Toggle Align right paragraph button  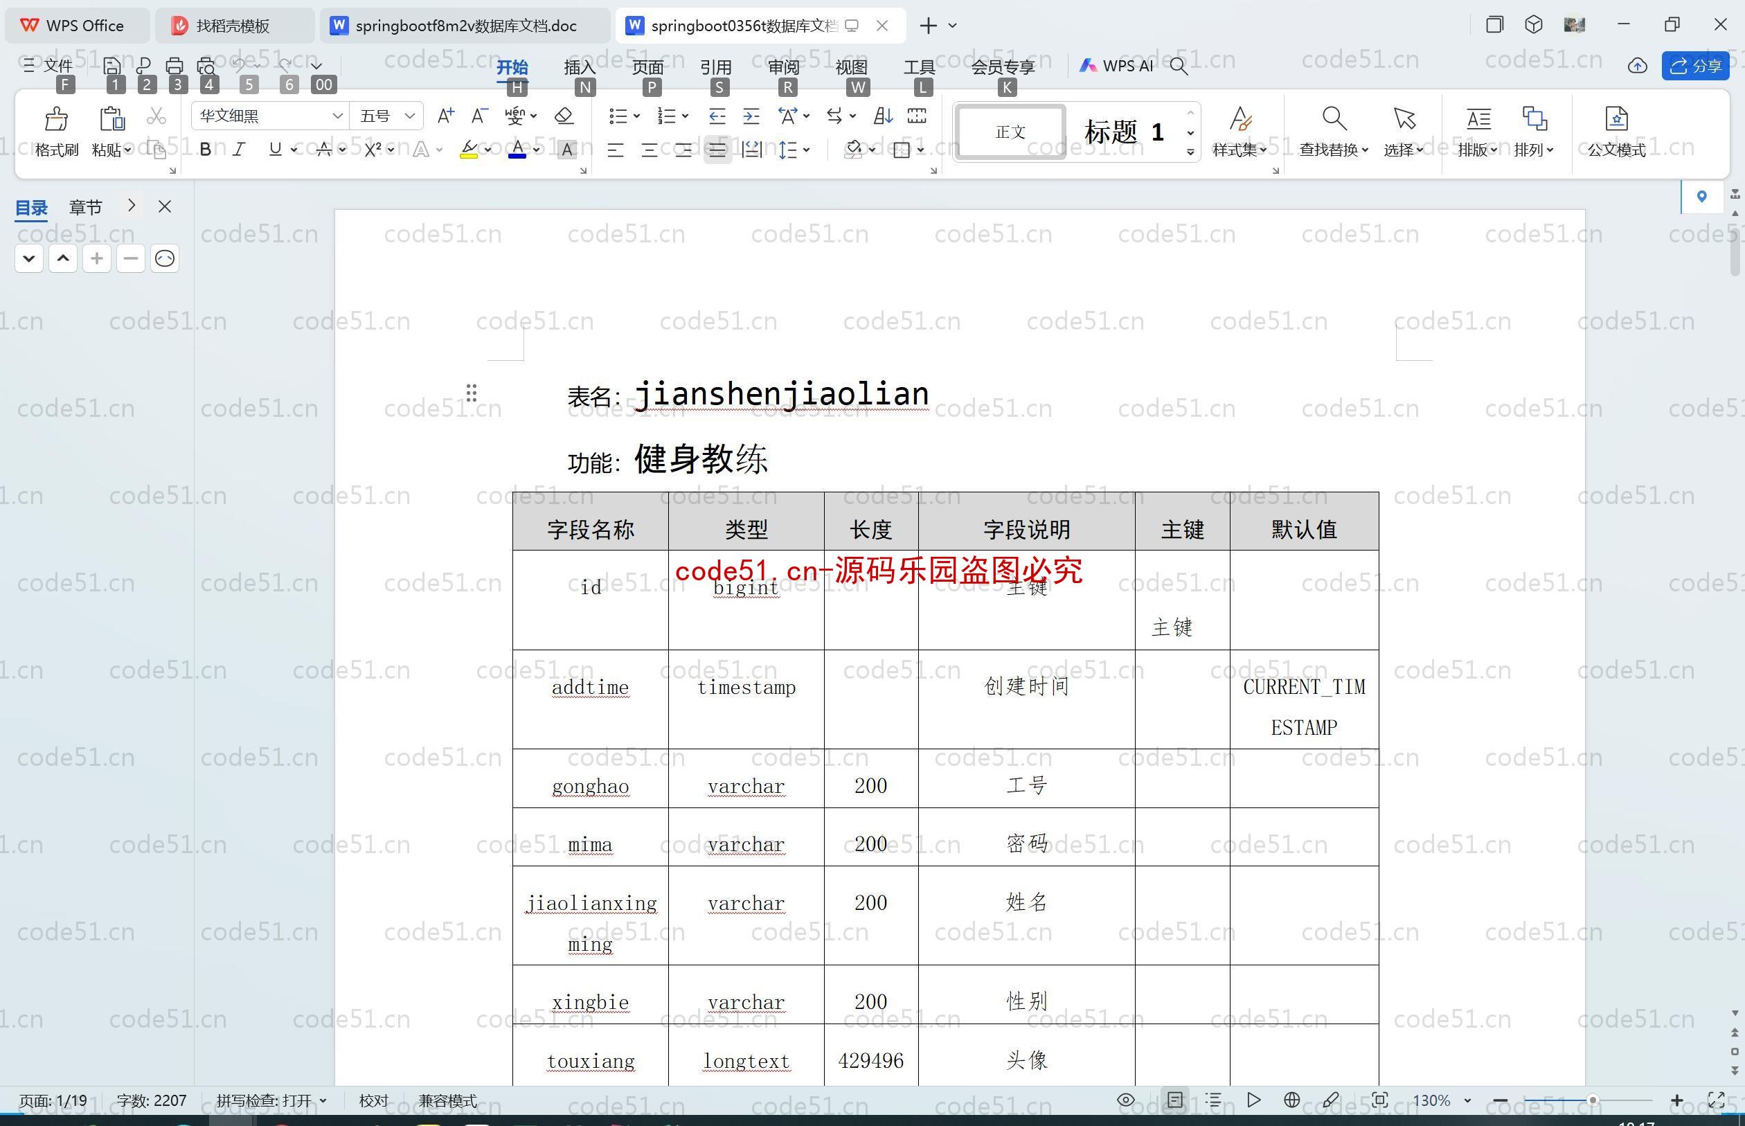pyautogui.click(x=683, y=150)
